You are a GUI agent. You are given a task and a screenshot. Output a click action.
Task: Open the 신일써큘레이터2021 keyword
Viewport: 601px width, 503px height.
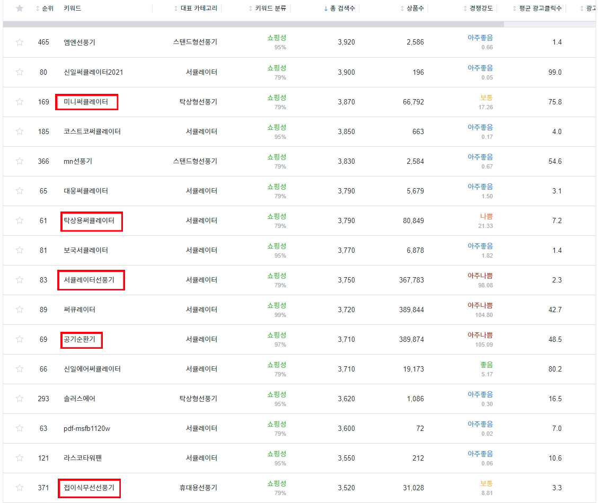coord(93,72)
